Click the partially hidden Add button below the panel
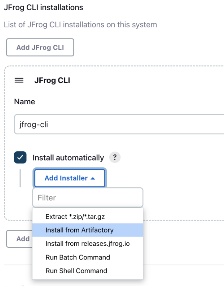Viewport: 224px width, 291px height. [22, 239]
